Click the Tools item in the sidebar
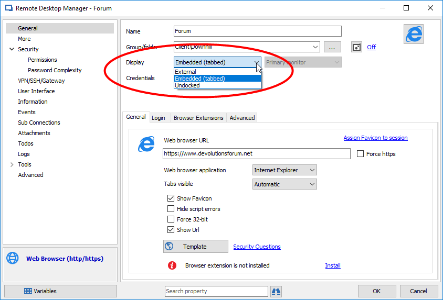 click(x=25, y=164)
